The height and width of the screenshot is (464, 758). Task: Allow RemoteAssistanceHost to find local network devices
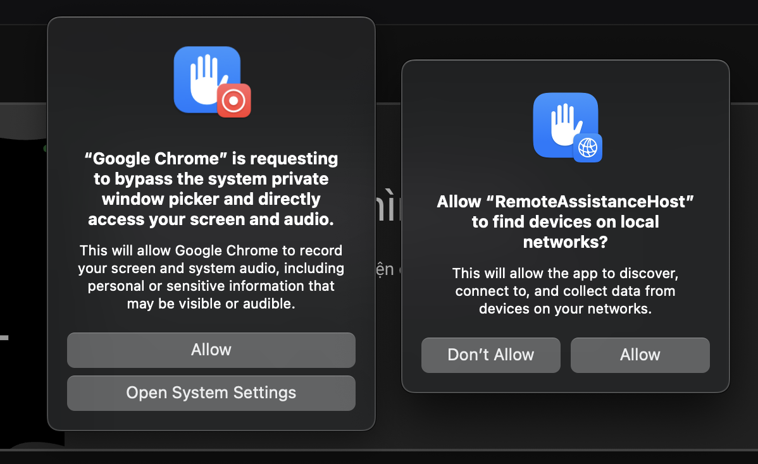tap(640, 355)
